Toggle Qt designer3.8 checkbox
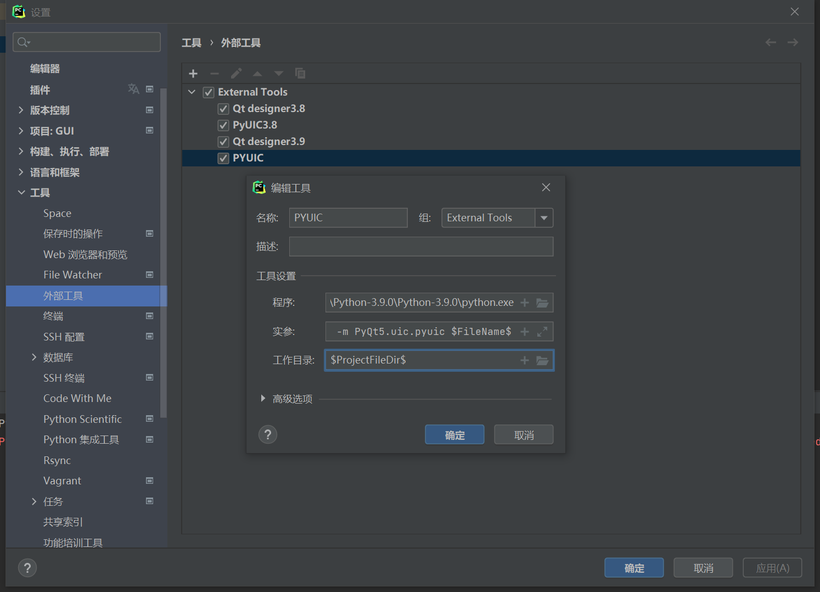Screen dimensions: 820x592 click(x=223, y=109)
